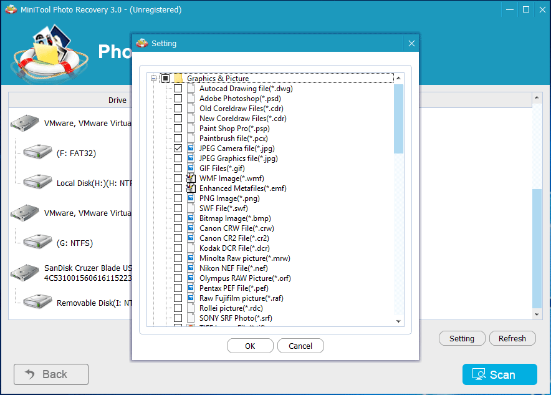
Task: Click the JPEG Camera file type icon
Action: 191,148
